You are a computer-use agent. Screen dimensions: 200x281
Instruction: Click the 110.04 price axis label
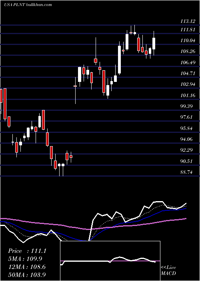coord(188,41)
